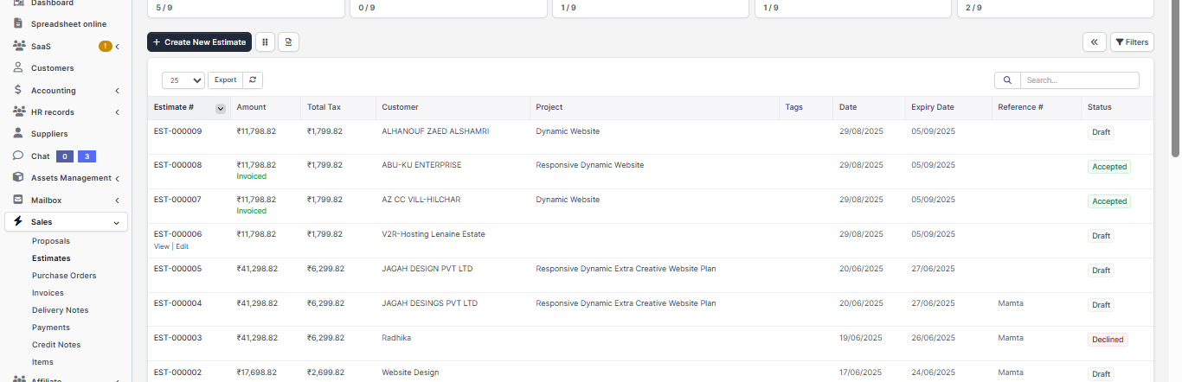Click into the estimates search field
Viewport: 1182px width, 382px height.
1079,80
